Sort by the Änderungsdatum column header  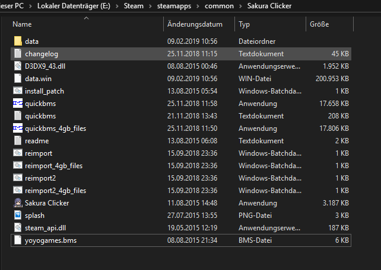click(195, 25)
